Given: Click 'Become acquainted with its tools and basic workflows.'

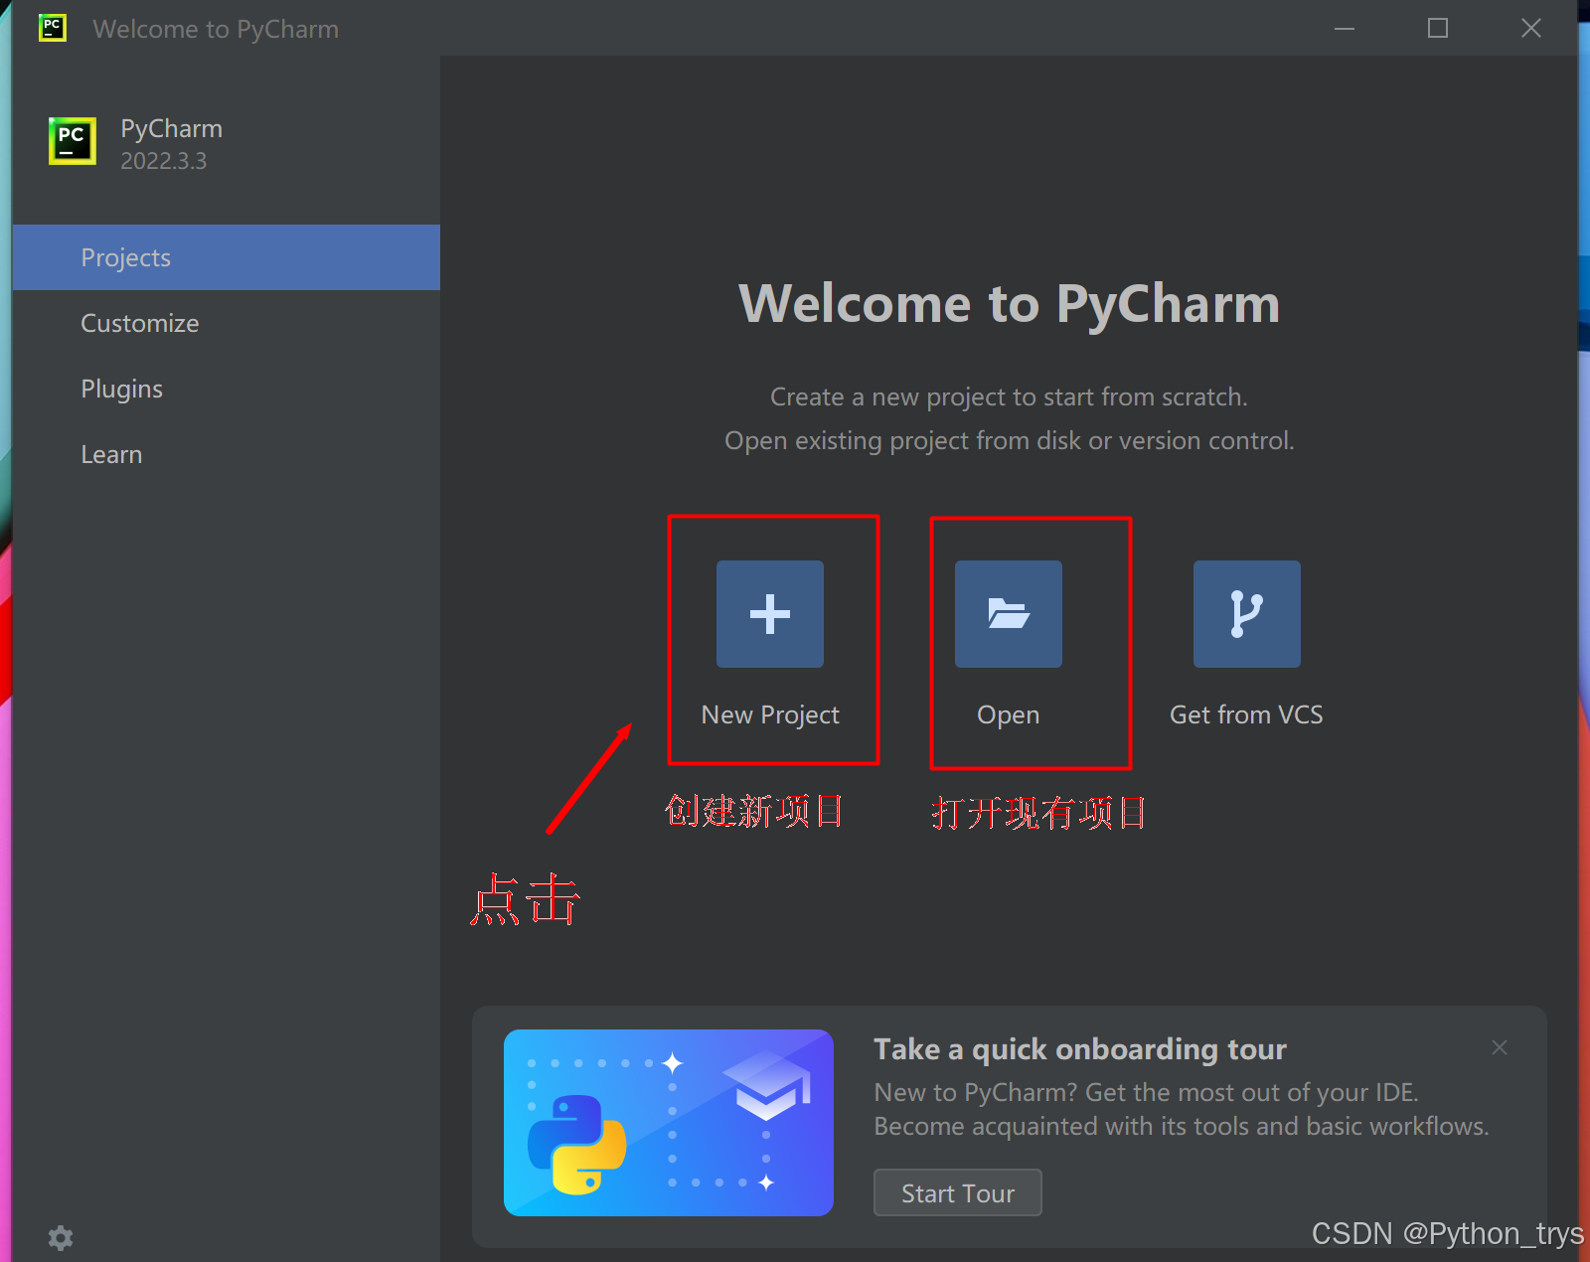Looking at the screenshot, I should (x=1182, y=1126).
